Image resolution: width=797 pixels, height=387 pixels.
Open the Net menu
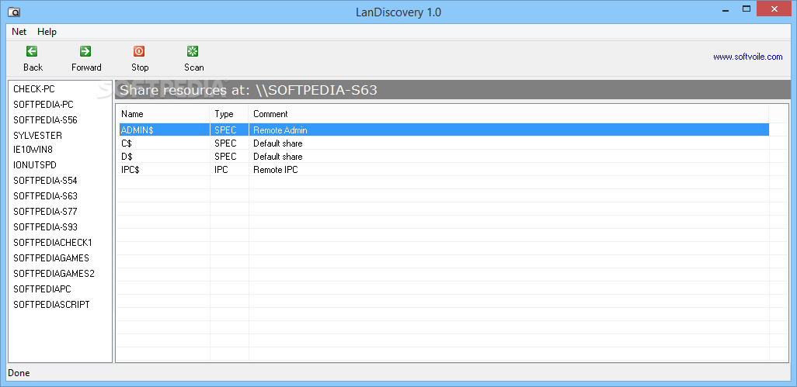[19, 32]
